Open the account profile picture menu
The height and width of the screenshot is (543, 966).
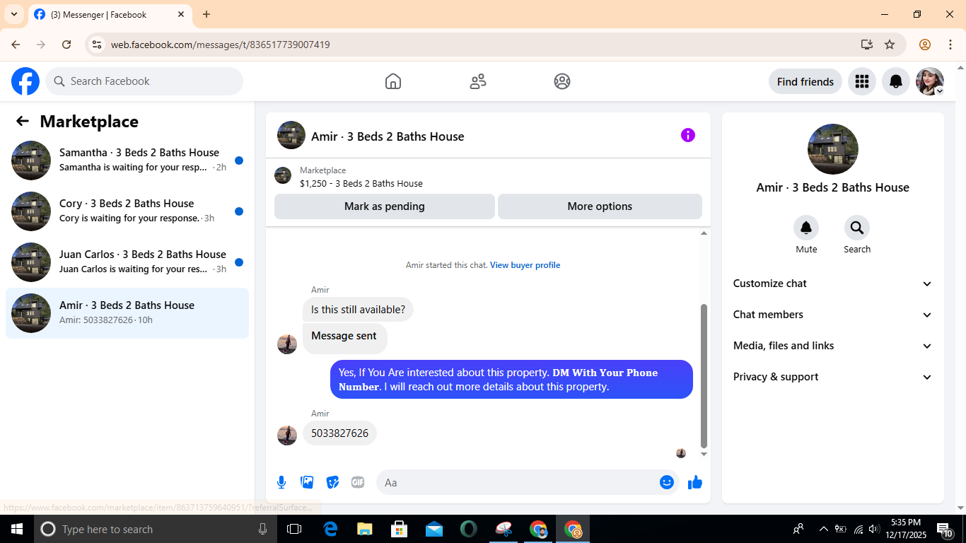(930, 81)
